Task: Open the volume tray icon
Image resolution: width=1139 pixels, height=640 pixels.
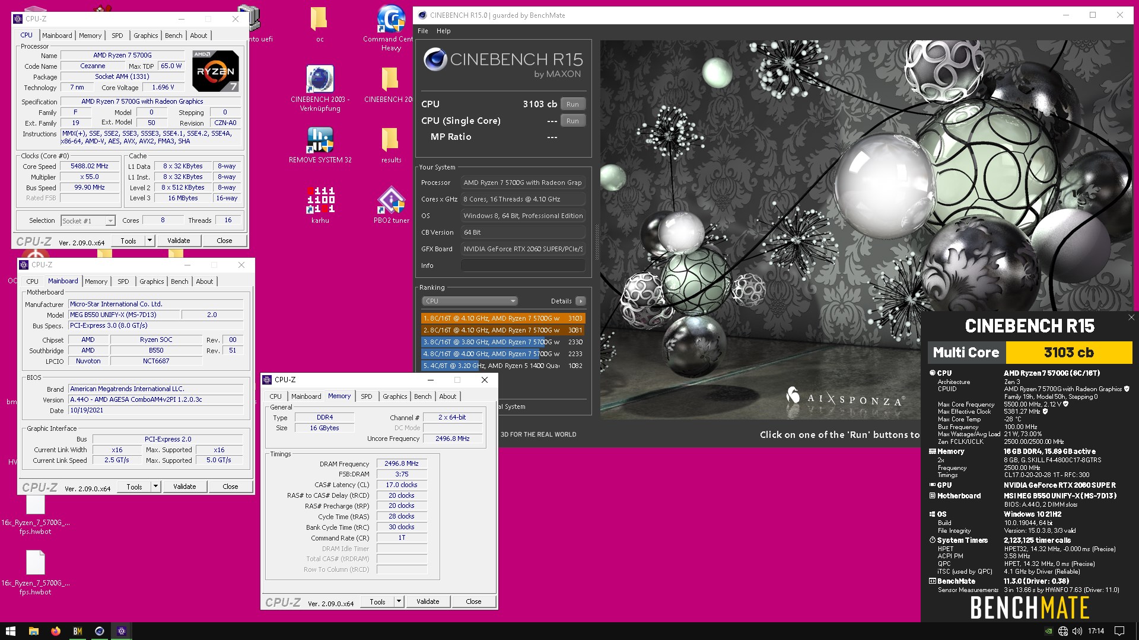Action: coord(1077,631)
